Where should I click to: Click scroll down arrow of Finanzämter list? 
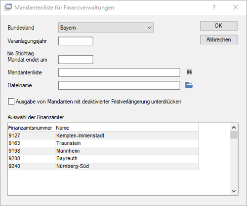pyautogui.click(x=234, y=191)
